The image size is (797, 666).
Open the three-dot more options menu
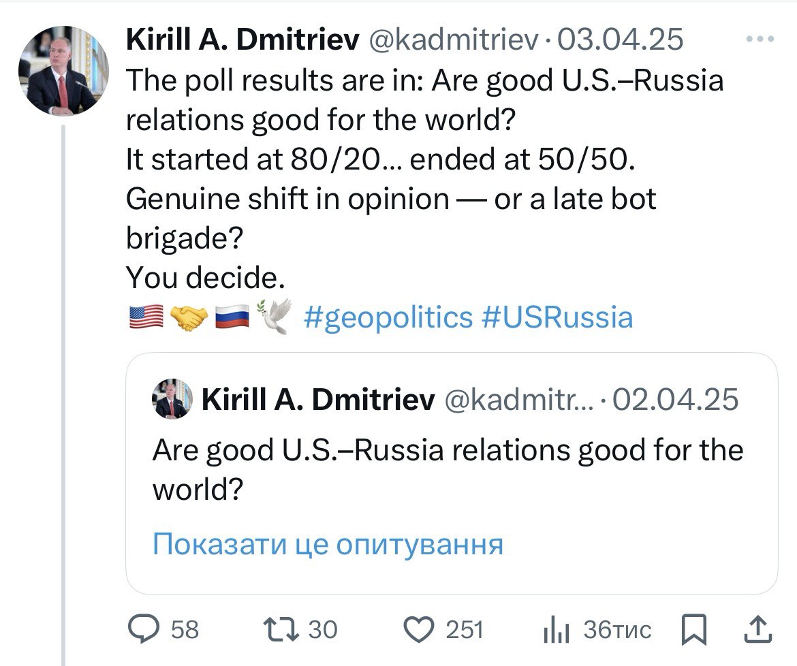(760, 40)
